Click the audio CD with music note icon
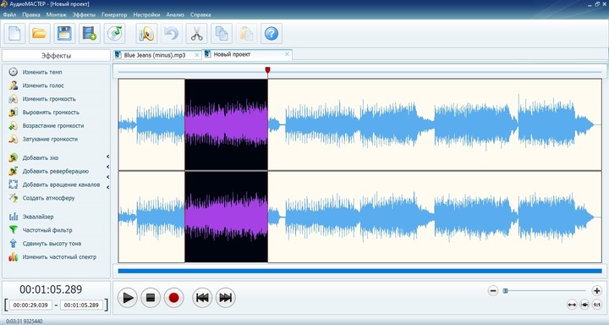Screen dimensions: 609x325 114,34
